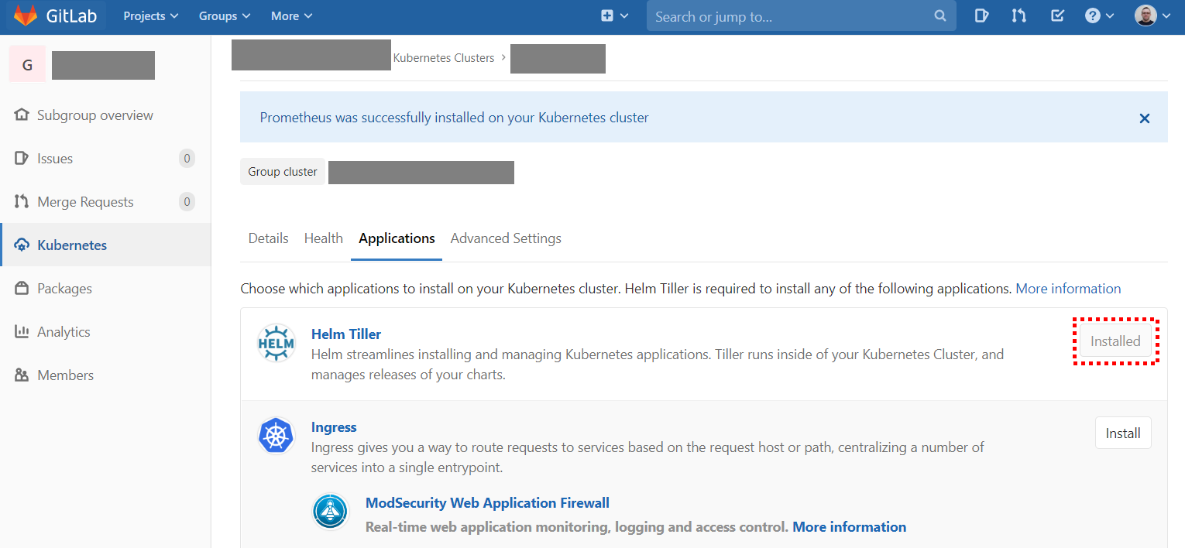Open More information link about Helm Tiller
Screen dimensions: 1185x548
(x=1068, y=289)
